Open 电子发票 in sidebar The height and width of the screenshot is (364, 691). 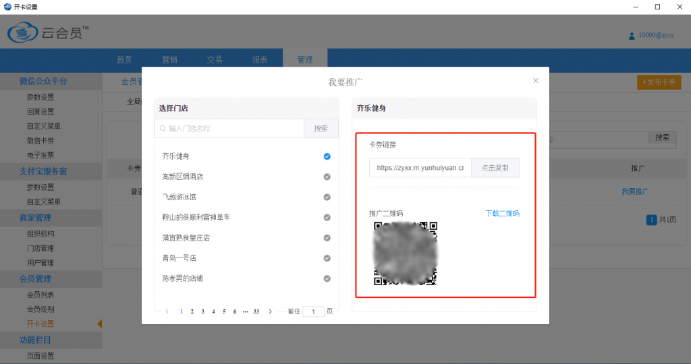tap(40, 155)
